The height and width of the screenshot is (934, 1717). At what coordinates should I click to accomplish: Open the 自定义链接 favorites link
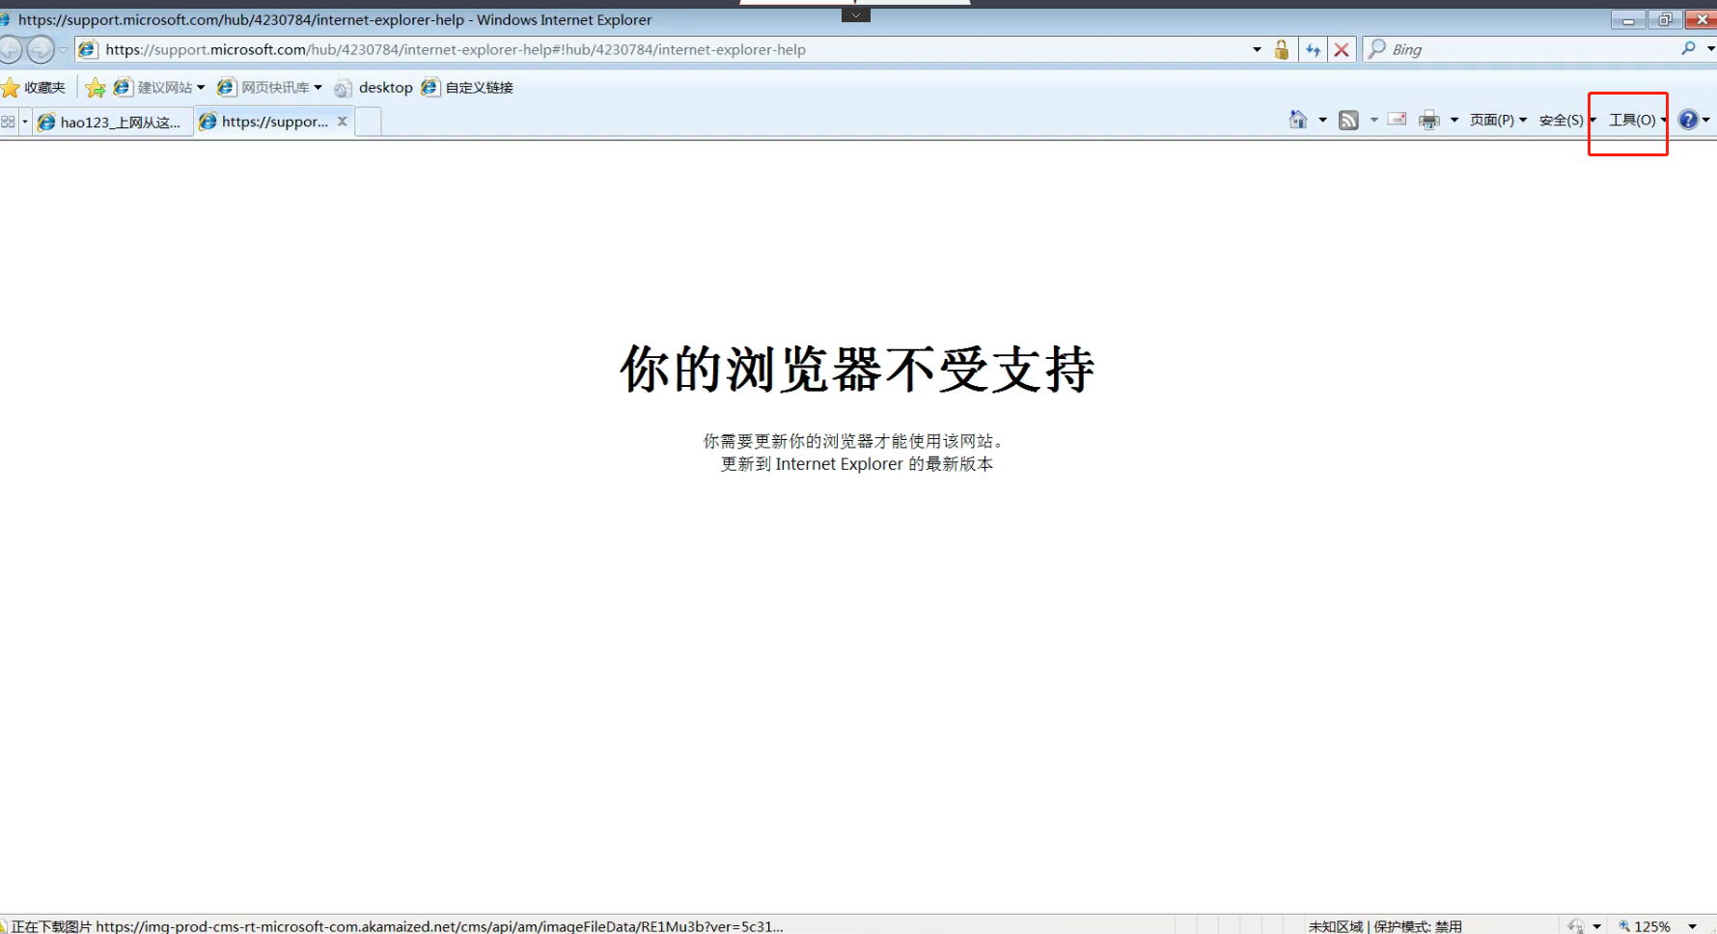467,88
